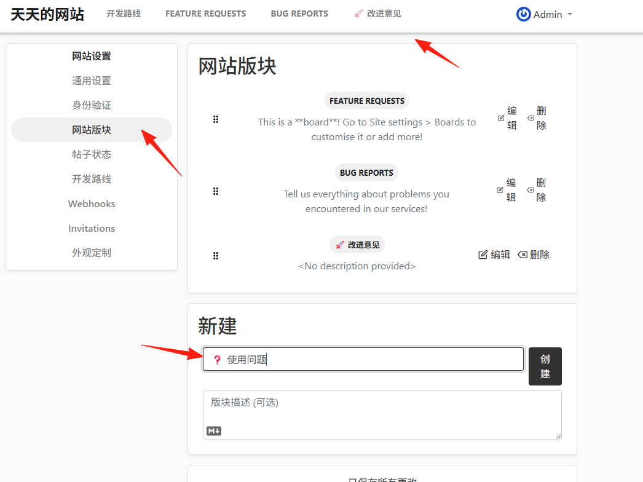643x482 pixels.
Task: Click the delete icon for BUG REPORTS board
Action: (531, 190)
